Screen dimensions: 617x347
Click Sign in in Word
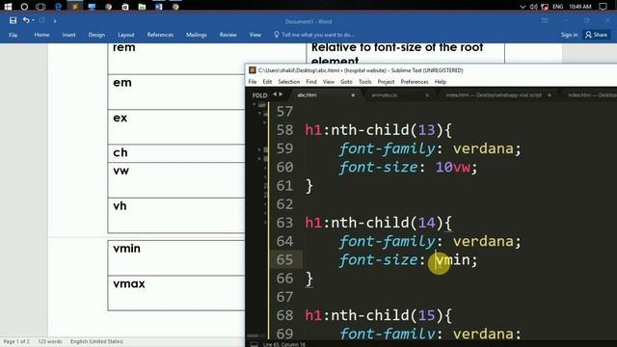569,35
